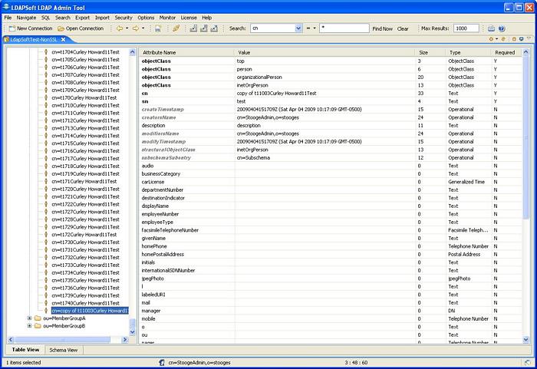Click the New Connection toolbar icon
Image resolution: width=537 pixels, height=369 pixels.
11,28
